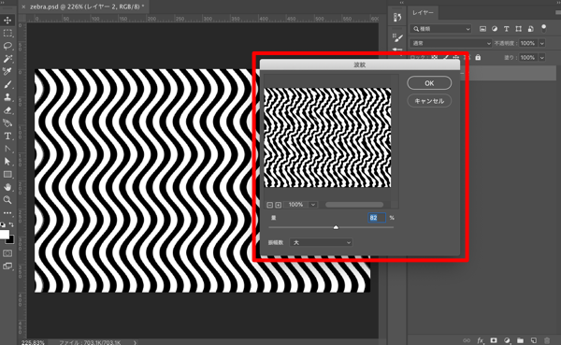Add a layer style (fx)
Viewport: 561px width, 345px height.
click(481, 340)
